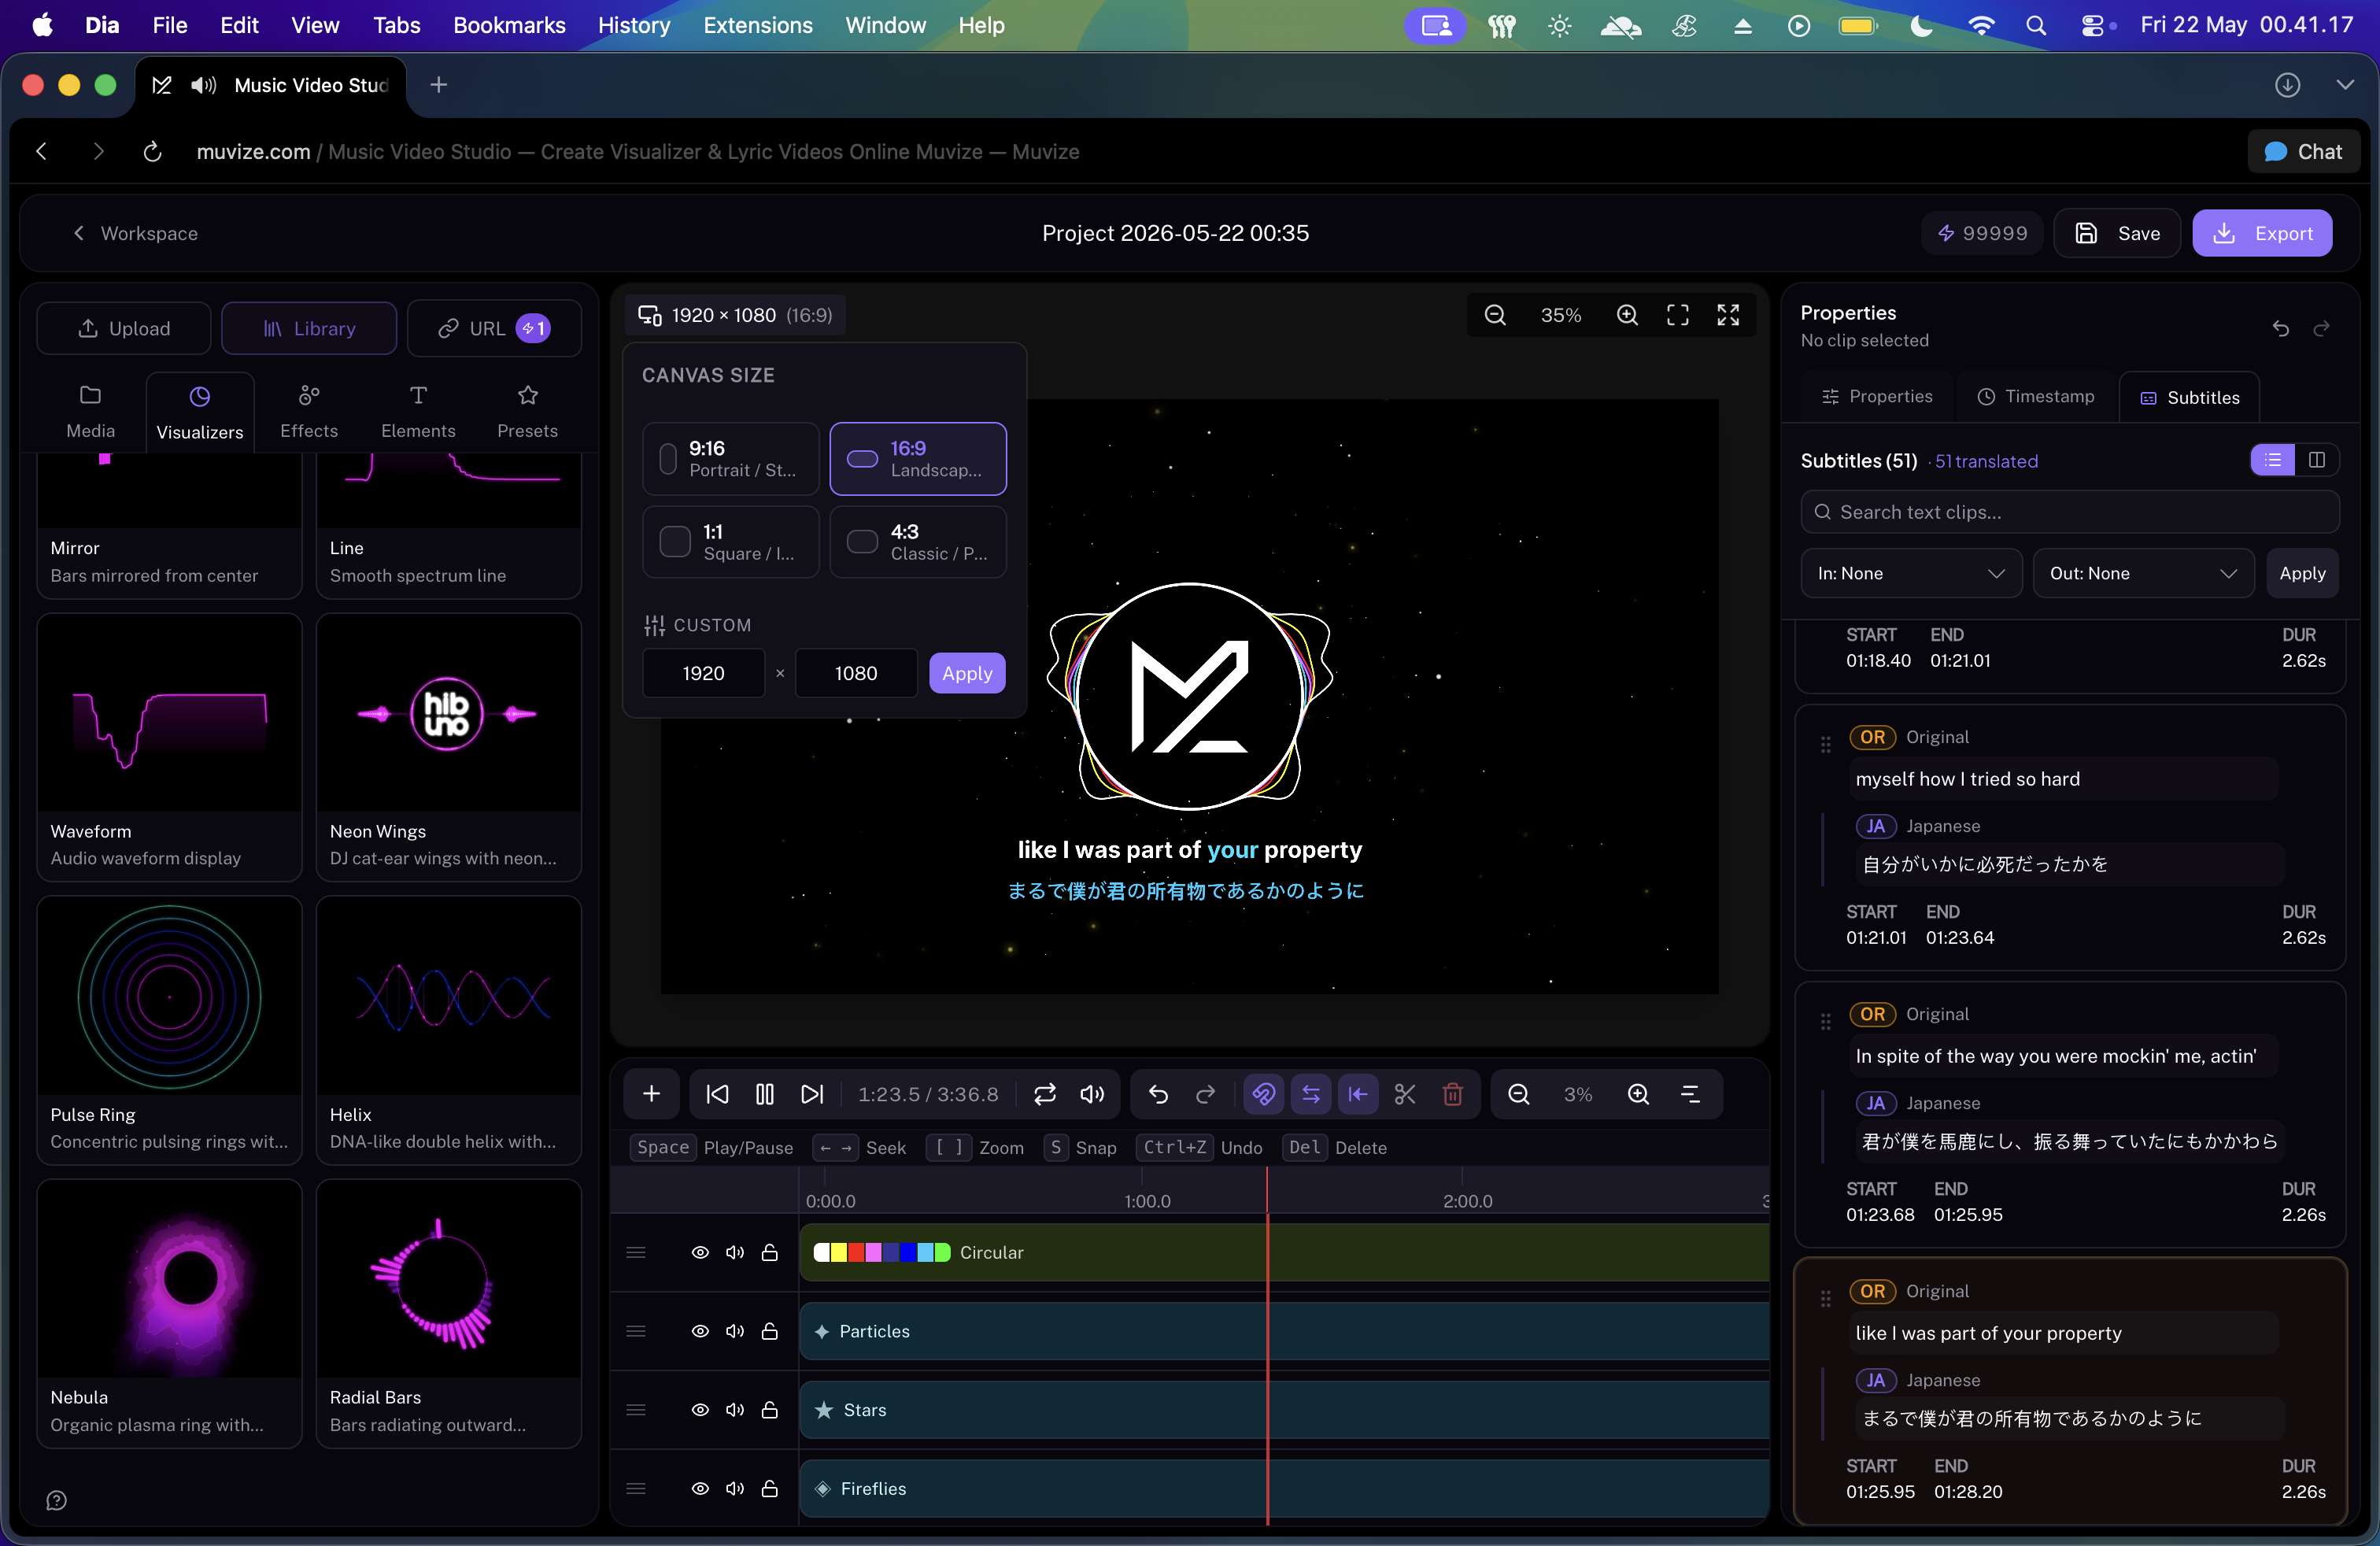Open the Out: None dropdown
This screenshot has height=1546, width=2380.
pos(2143,573)
